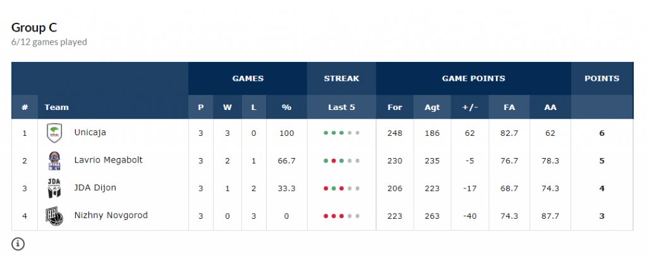The width and height of the screenshot is (647, 256).
Task: Click the Lavrio Megabolt team logo
Action: [x=54, y=161]
